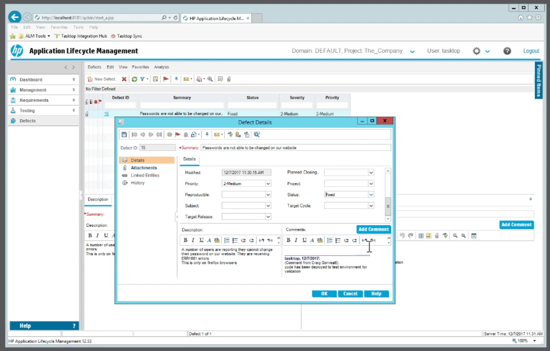Open the Requirements module in sidebar
The image size is (550, 351).
[x=34, y=100]
